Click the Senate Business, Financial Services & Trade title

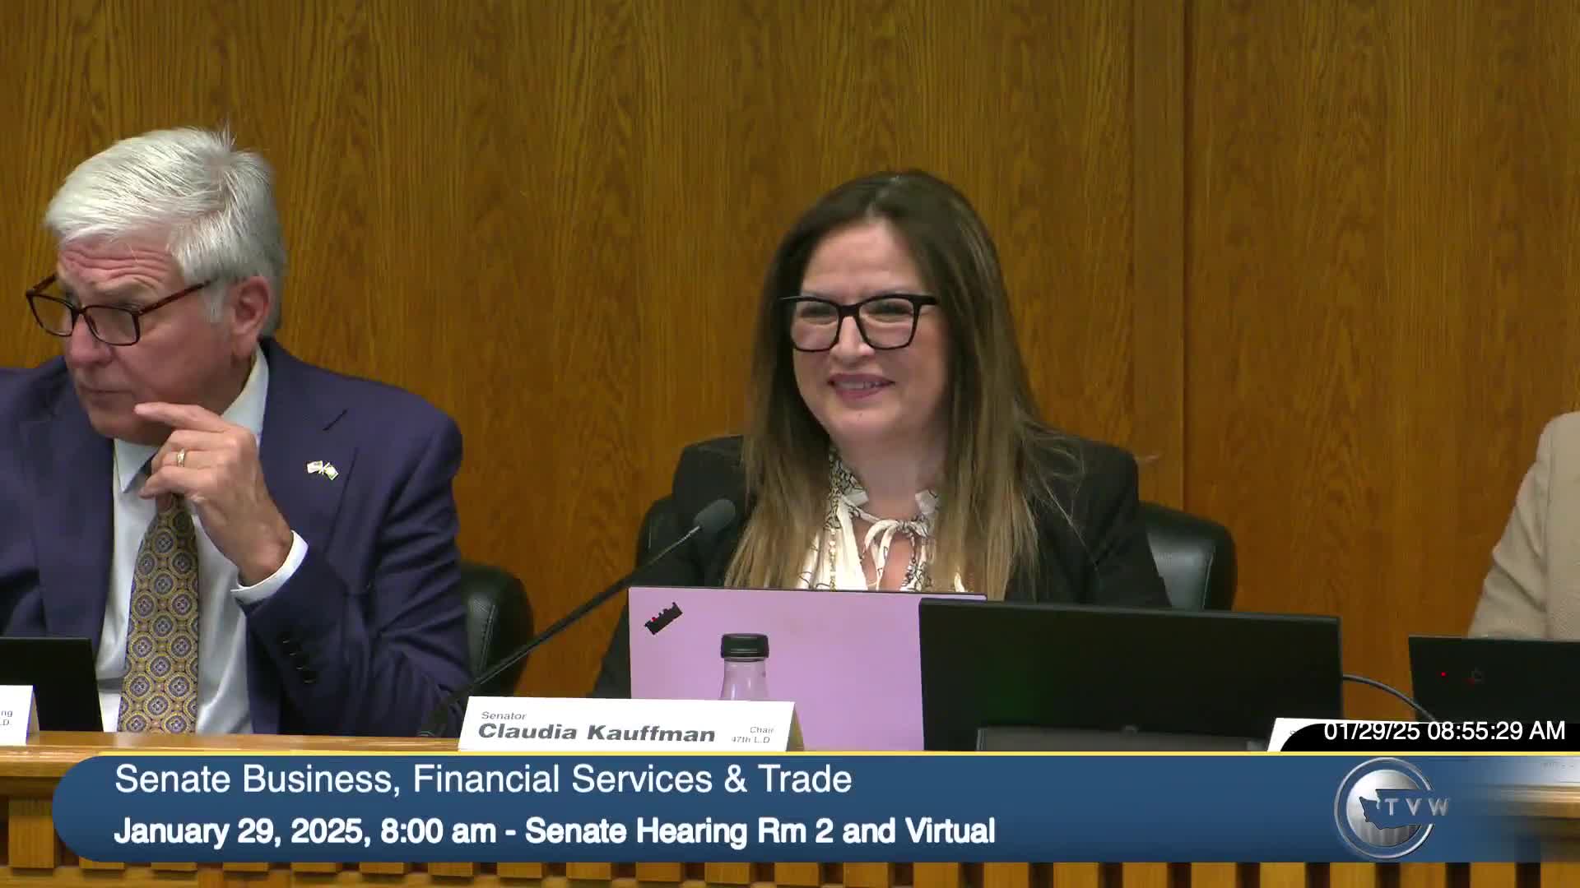pos(483,779)
